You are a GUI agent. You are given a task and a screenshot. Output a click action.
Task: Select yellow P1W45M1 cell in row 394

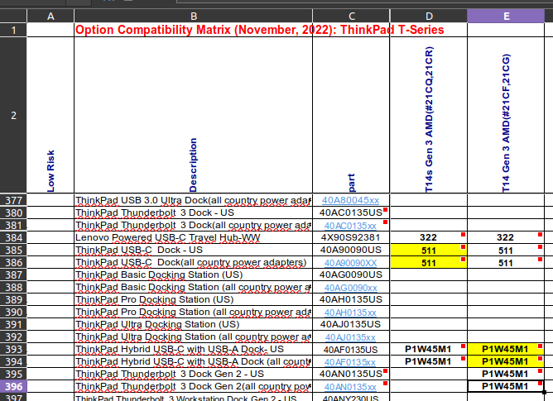[x=506, y=361]
